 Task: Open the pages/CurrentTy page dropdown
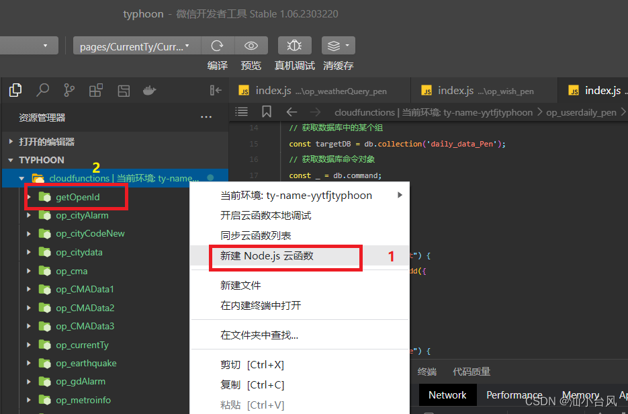point(136,46)
